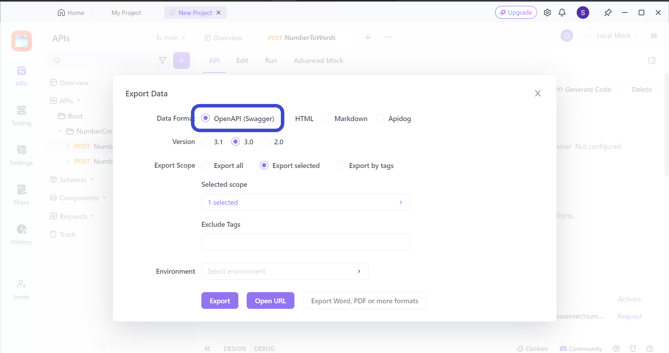Go to Home tab
The width and height of the screenshot is (669, 353).
(x=71, y=13)
